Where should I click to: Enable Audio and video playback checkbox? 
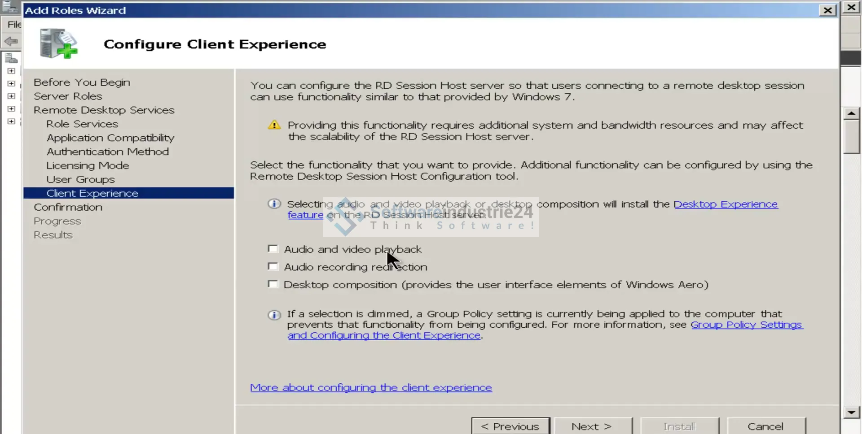(273, 249)
